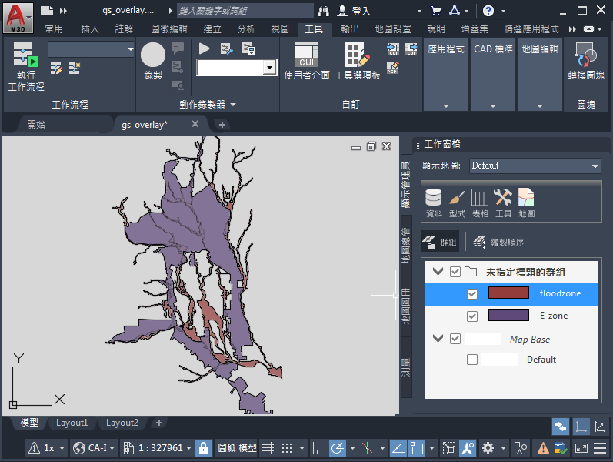Screen dimensions: 613x462
Task: Expand the CAD Standards (CAD 標準) panel dropdown
Action: 492,105
